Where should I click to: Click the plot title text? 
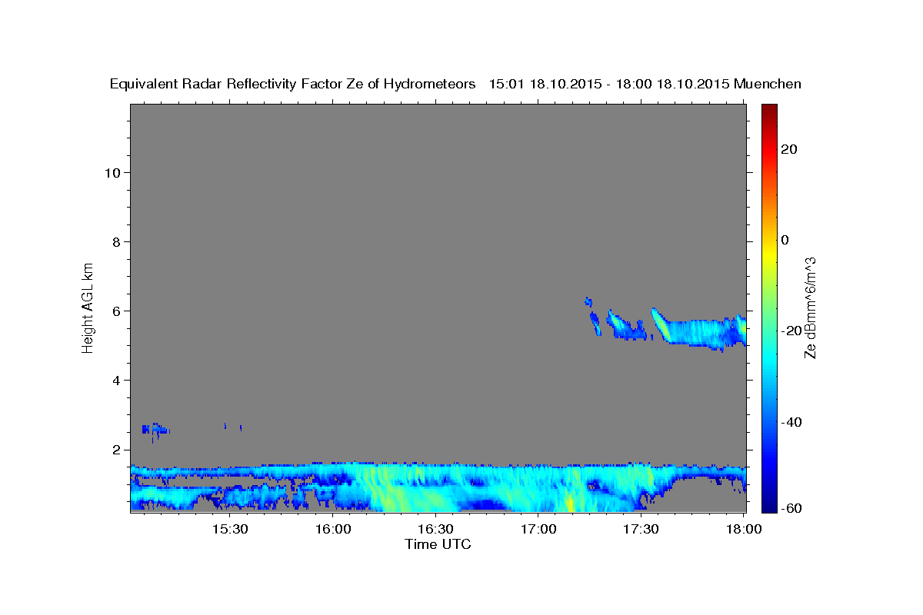point(455,84)
